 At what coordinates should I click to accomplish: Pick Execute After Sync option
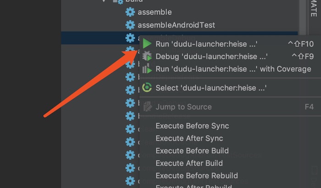point(189,138)
